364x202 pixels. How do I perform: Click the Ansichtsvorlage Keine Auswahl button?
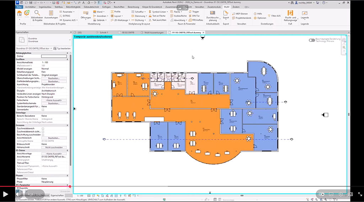click(54, 154)
